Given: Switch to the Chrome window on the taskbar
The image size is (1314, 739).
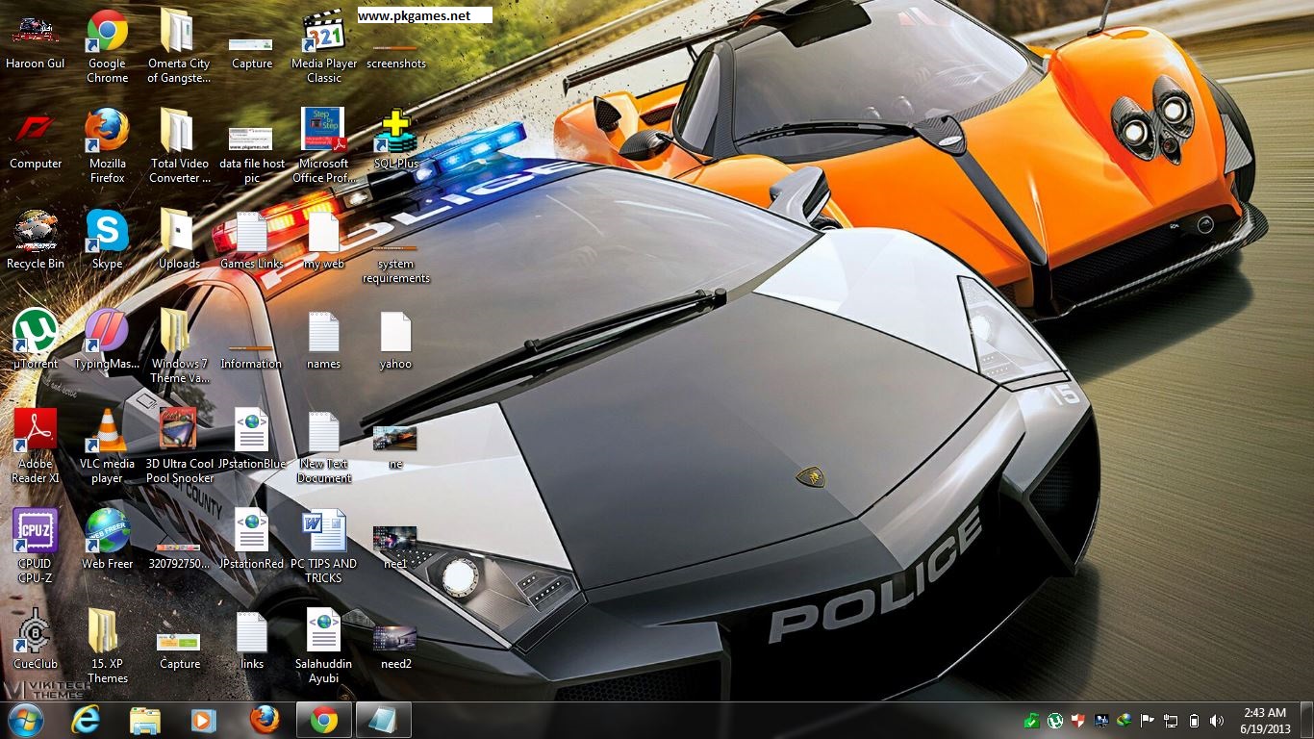Looking at the screenshot, I should (x=324, y=720).
